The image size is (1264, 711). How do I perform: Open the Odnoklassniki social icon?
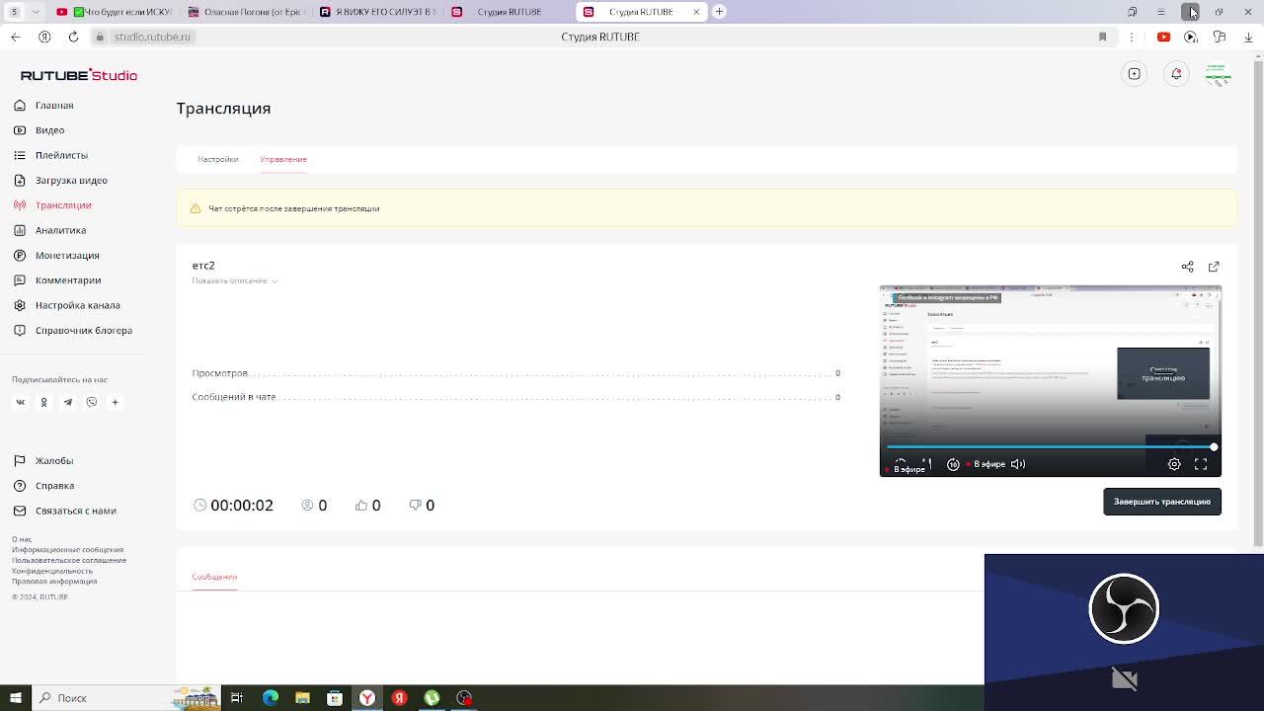tap(43, 402)
